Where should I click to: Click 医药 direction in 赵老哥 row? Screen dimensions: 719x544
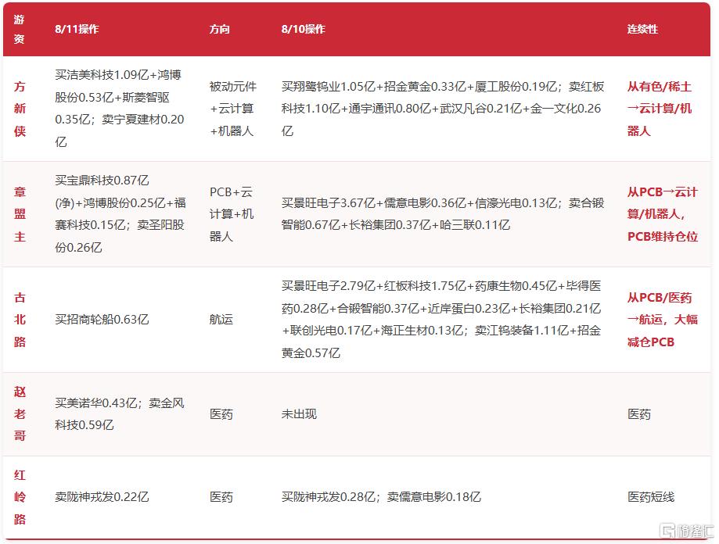pyautogui.click(x=221, y=414)
